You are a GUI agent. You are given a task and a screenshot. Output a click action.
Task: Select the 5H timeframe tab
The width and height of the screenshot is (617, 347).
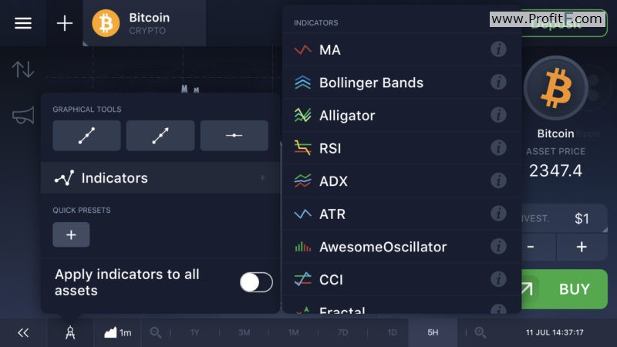(x=433, y=333)
